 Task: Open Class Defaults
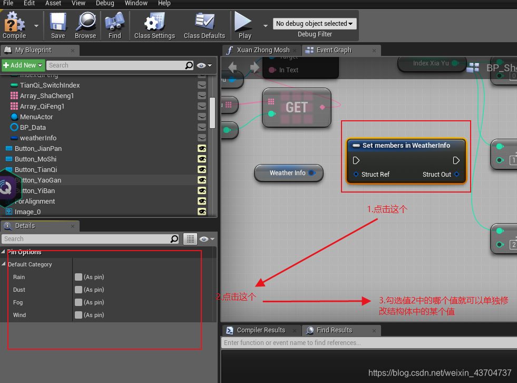coord(204,25)
